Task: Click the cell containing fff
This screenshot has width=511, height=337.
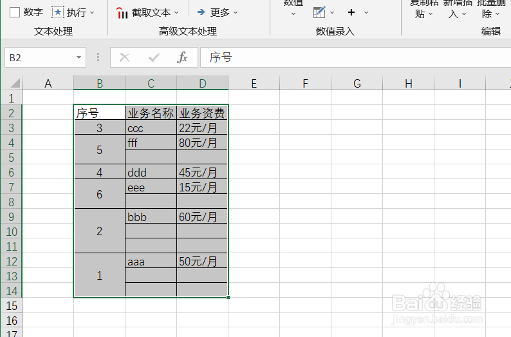Action: (x=151, y=142)
